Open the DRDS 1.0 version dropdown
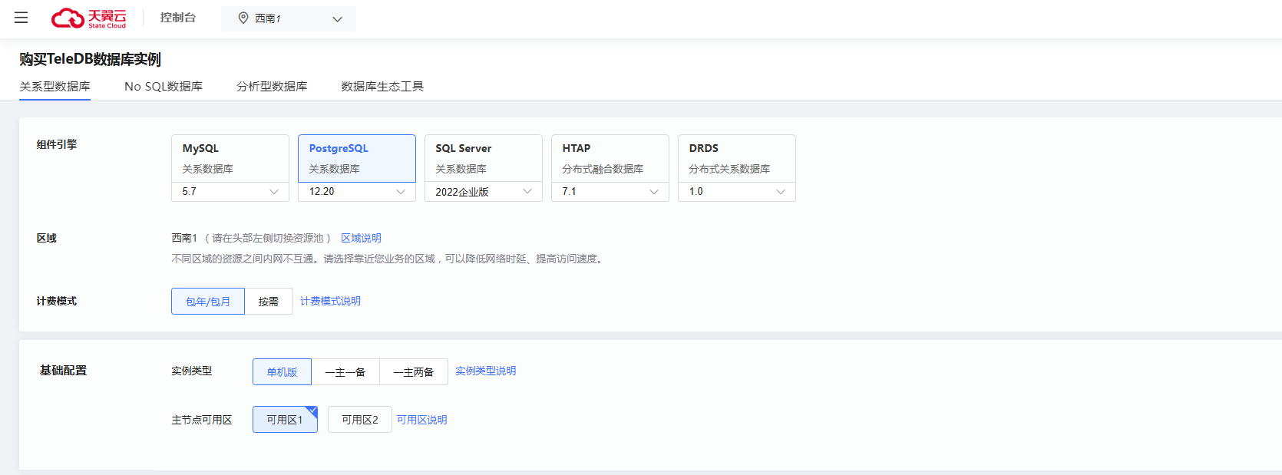Viewport: 1282px width, 475px height. [x=737, y=192]
